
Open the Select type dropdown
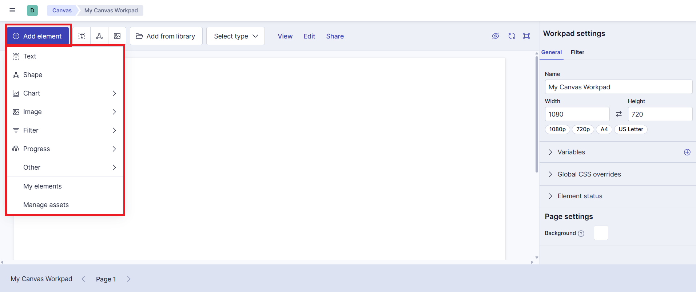click(x=235, y=36)
